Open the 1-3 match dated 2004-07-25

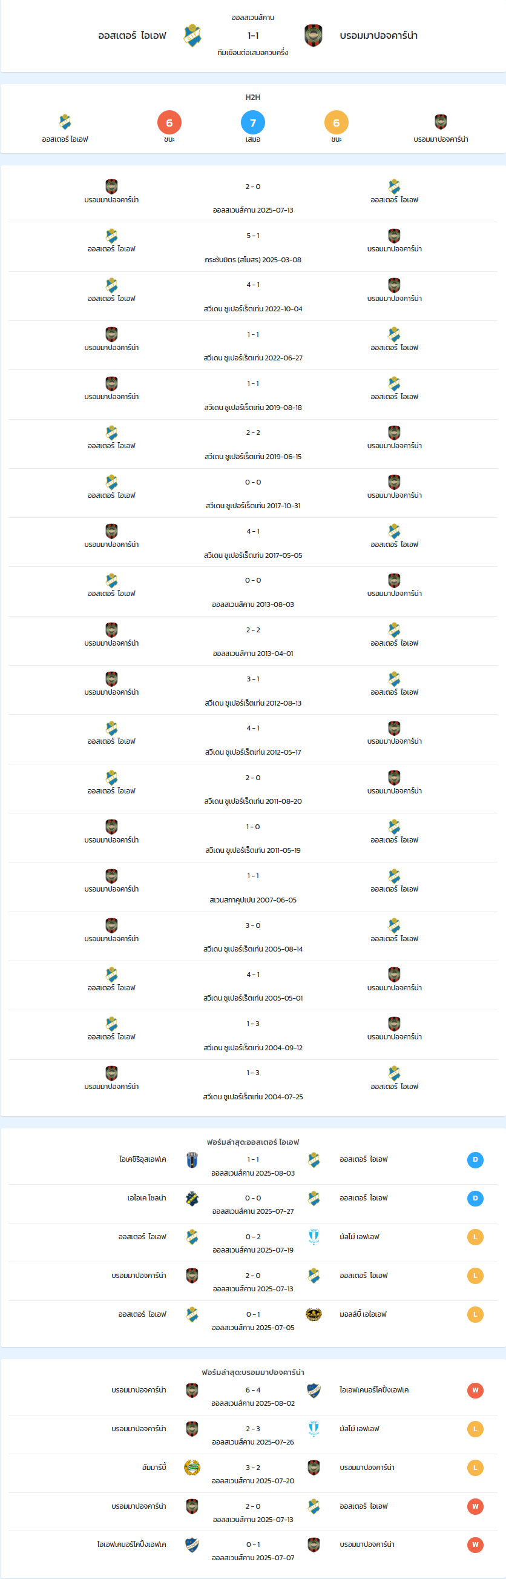(x=253, y=1084)
